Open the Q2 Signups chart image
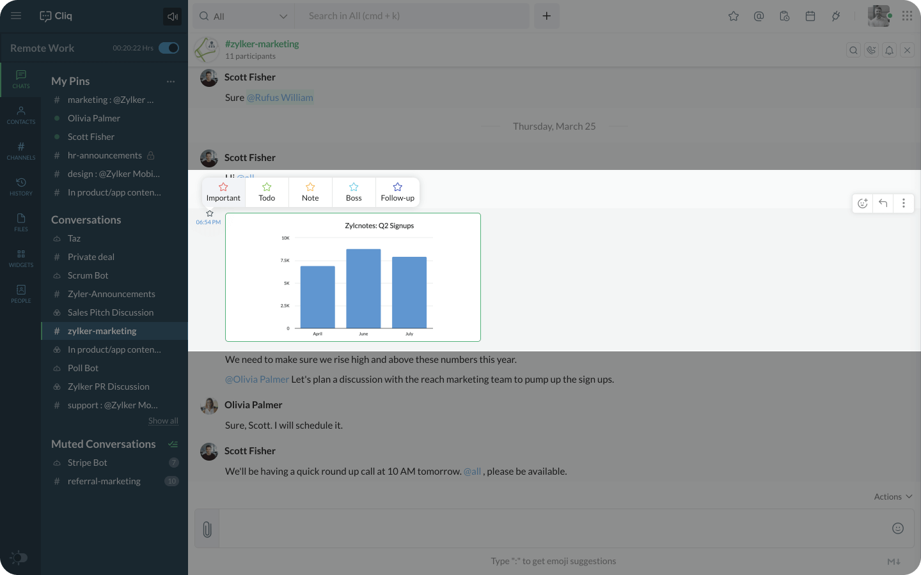The image size is (921, 575). (x=353, y=277)
